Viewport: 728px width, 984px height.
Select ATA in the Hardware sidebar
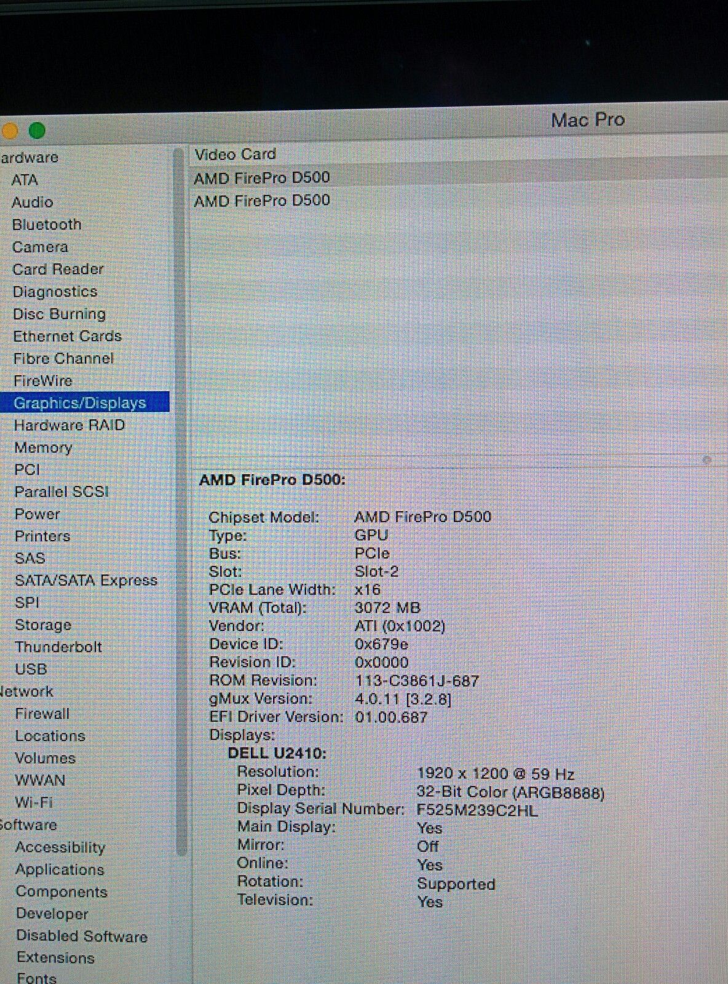coord(25,180)
